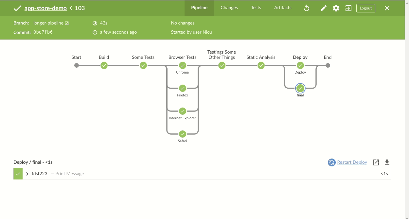
Task: Select the Chrome browser test node
Action: (x=182, y=65)
